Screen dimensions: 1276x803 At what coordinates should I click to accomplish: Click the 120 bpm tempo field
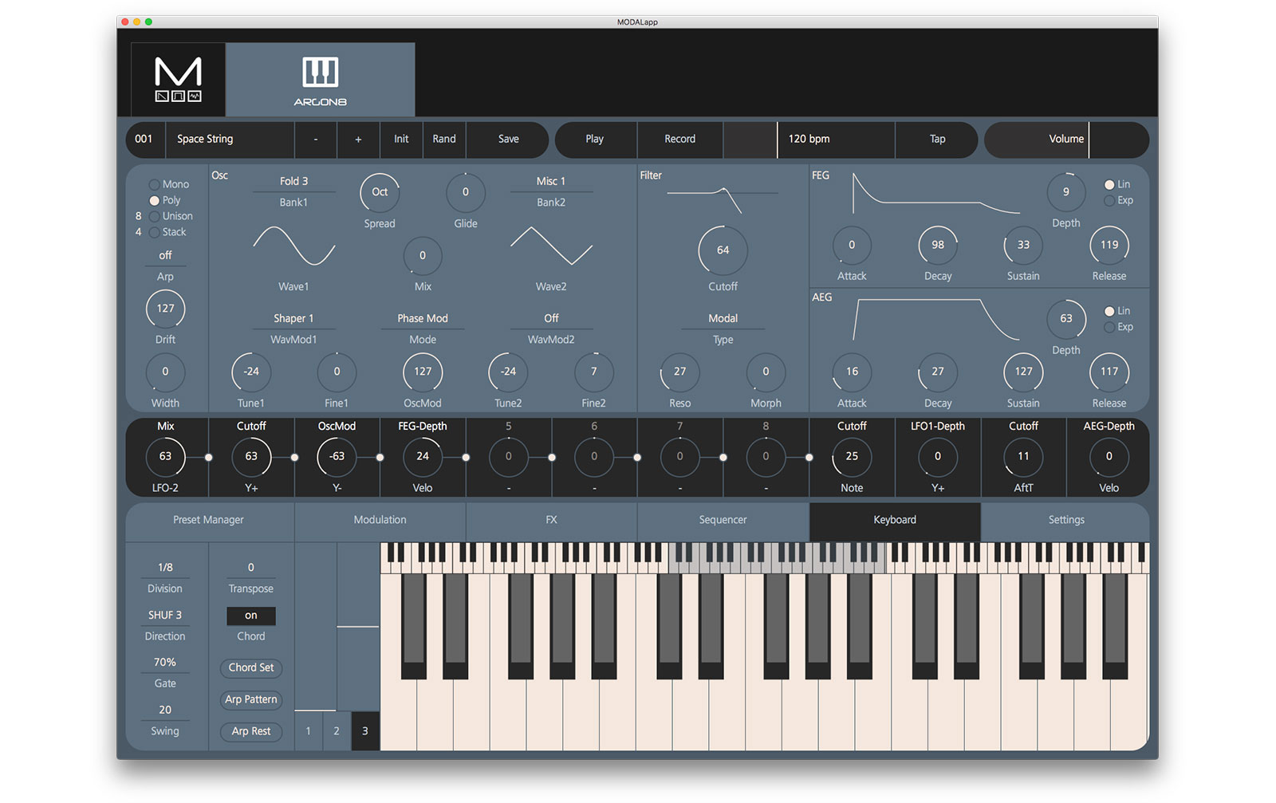click(836, 139)
